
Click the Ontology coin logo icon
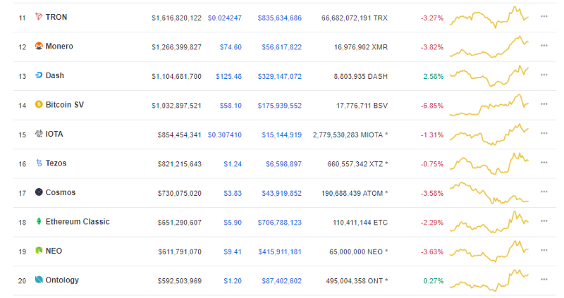click(39, 280)
